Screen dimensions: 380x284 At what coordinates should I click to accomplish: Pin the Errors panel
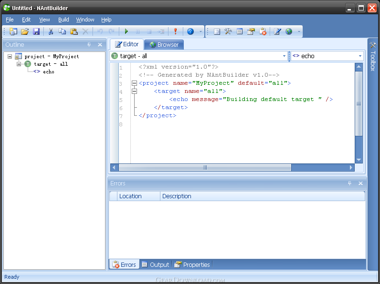[x=349, y=183]
